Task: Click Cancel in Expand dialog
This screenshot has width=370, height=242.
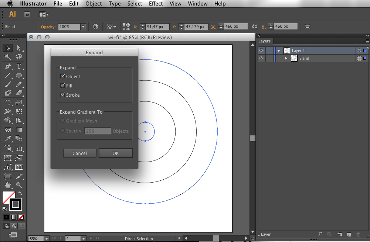Action: 80,153
